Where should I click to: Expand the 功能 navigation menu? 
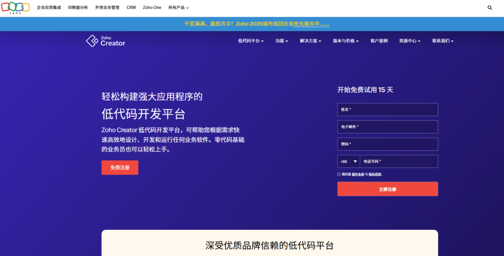pyautogui.click(x=282, y=41)
